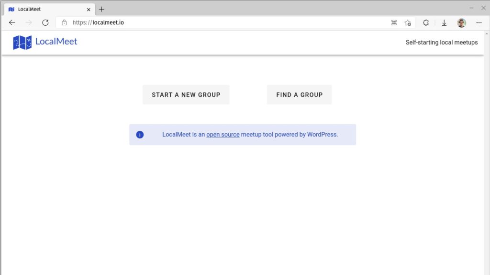490x275 pixels.
Task: Open the Extensions puzzle icon
Action: pyautogui.click(x=425, y=22)
